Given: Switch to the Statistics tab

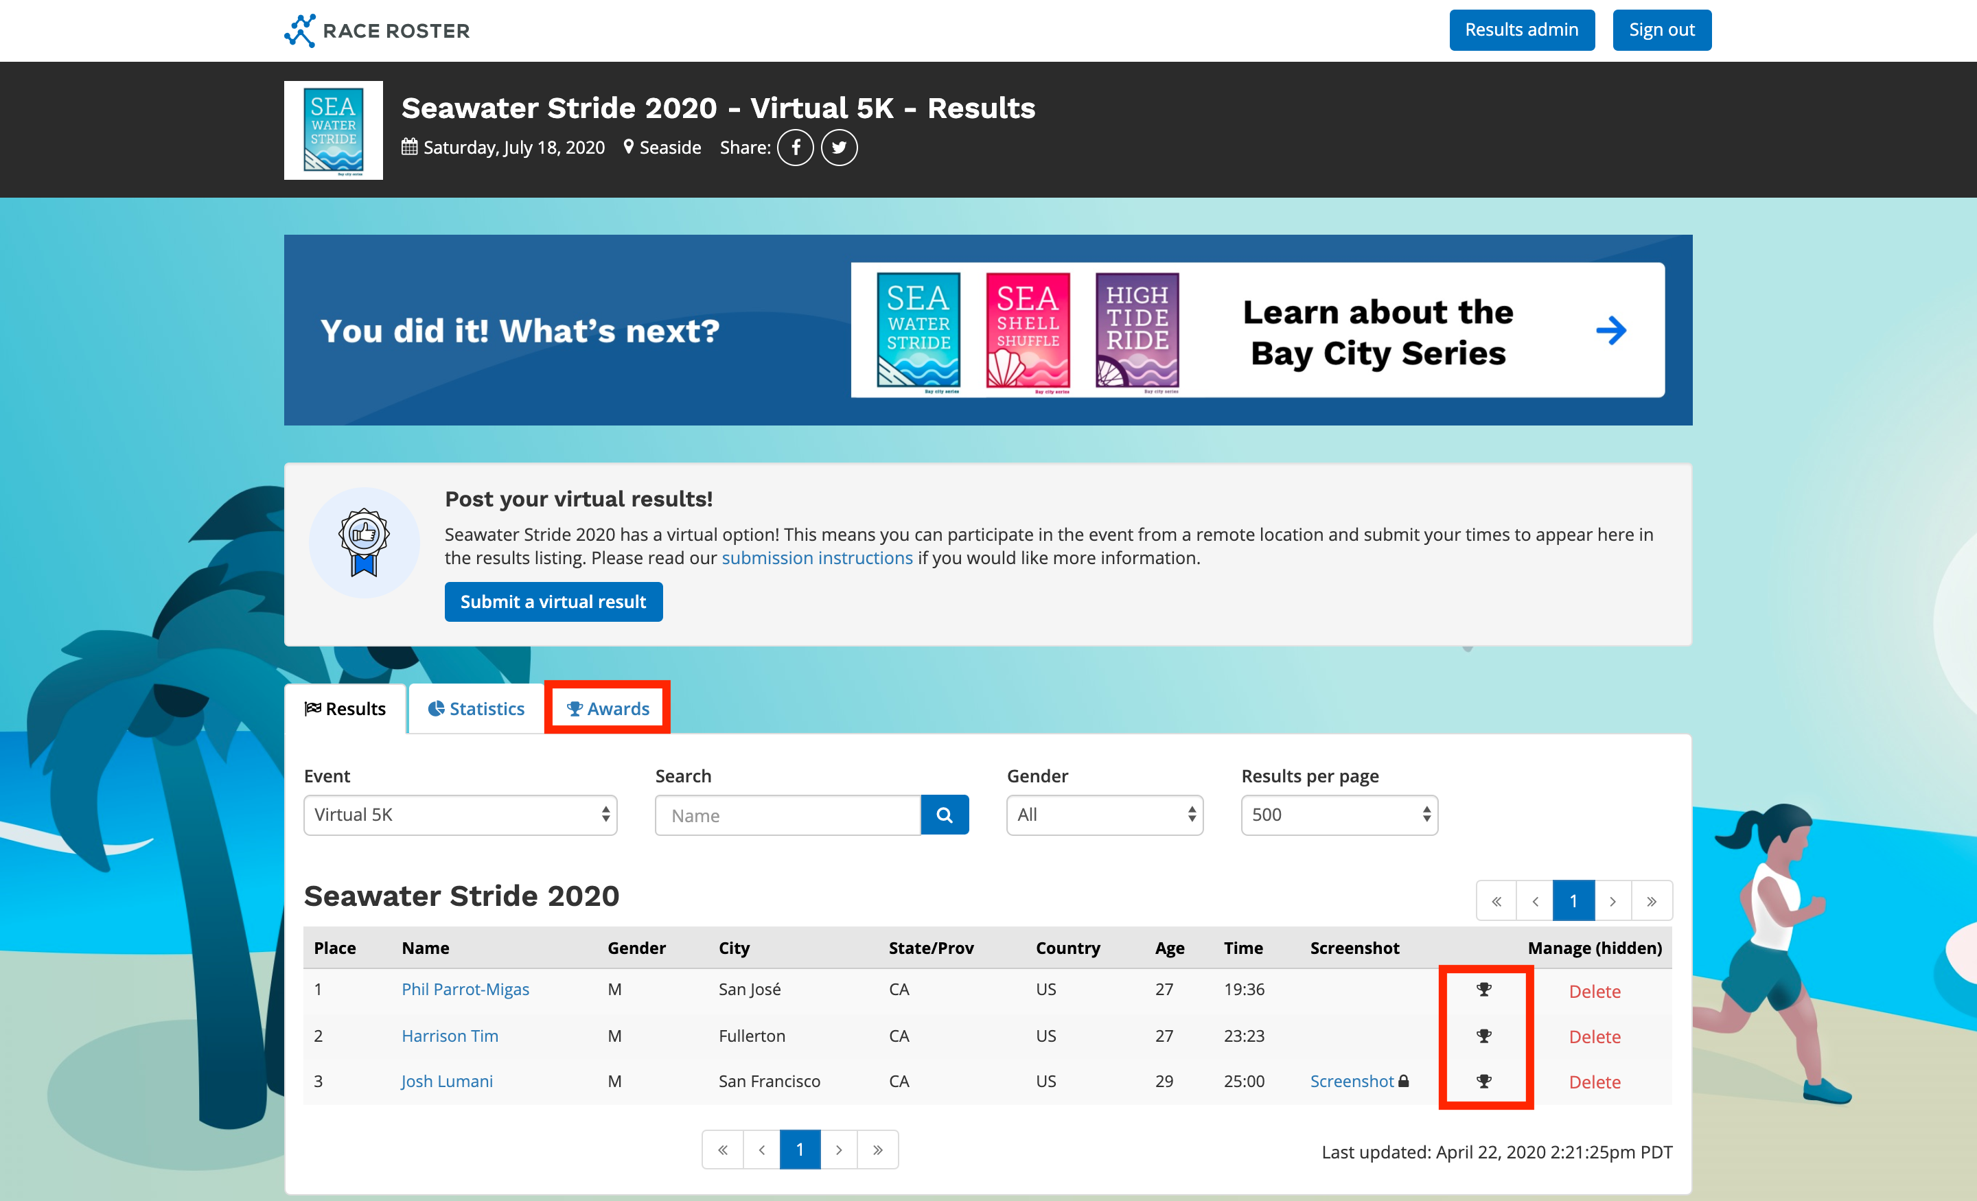Looking at the screenshot, I should (x=476, y=708).
